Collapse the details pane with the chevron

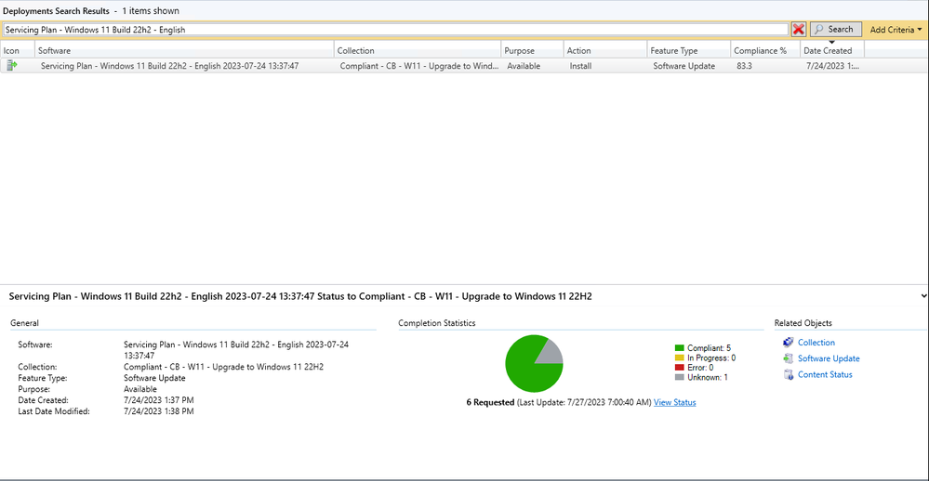tap(923, 296)
